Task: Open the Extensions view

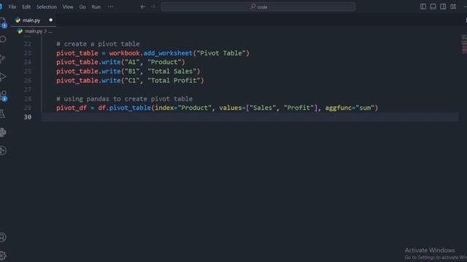Action: click(x=3, y=95)
